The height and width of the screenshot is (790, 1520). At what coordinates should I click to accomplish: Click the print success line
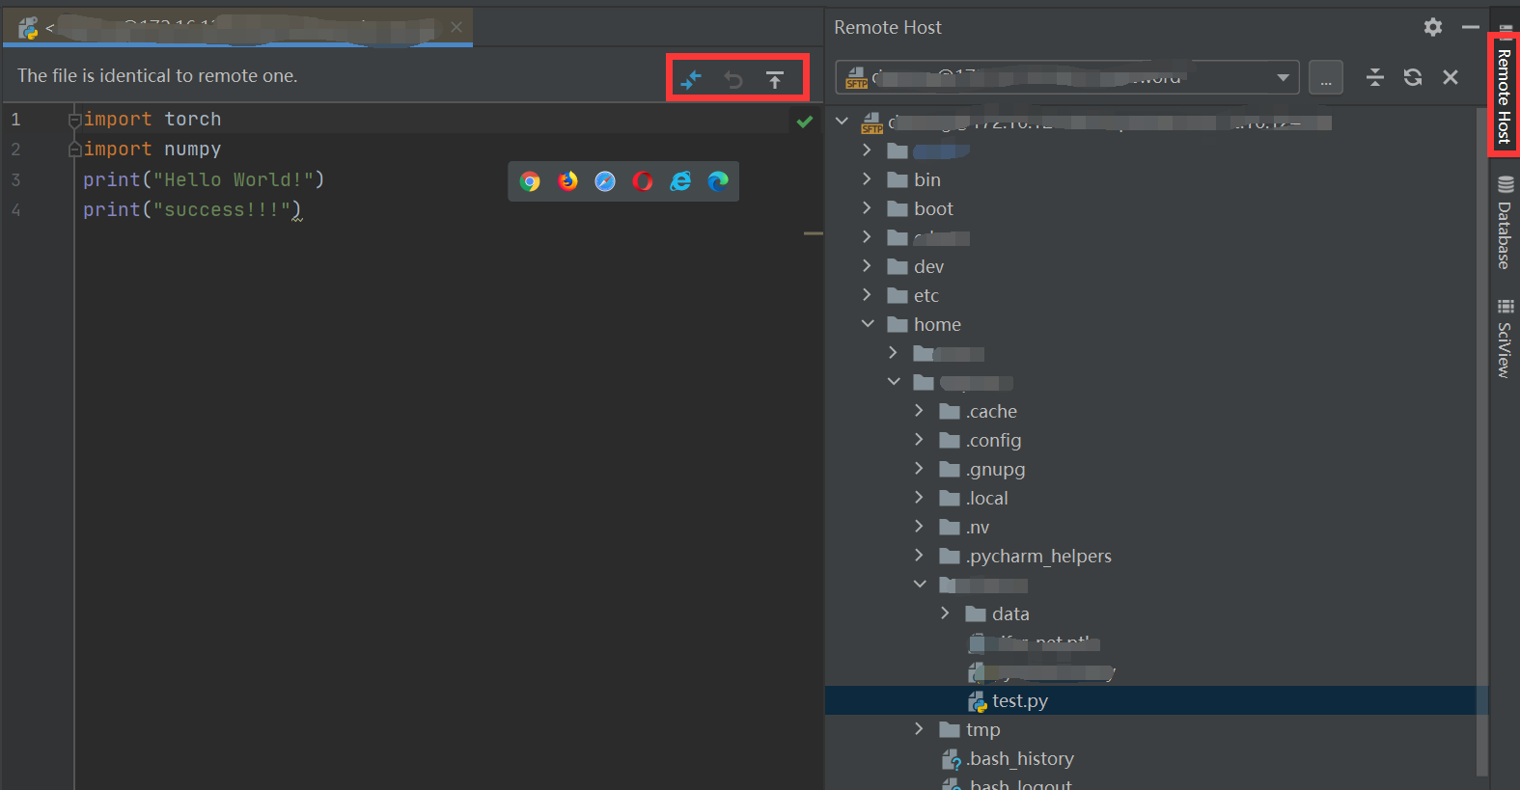tap(192, 209)
